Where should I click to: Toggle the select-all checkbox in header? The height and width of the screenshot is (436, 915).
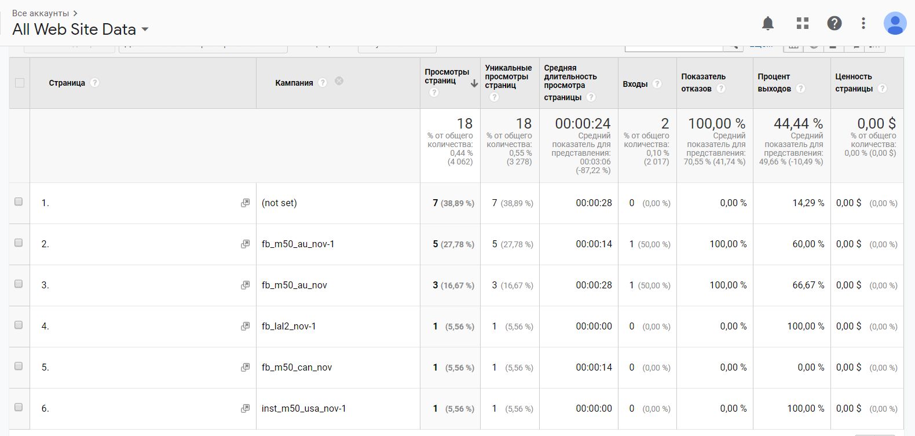(x=20, y=83)
